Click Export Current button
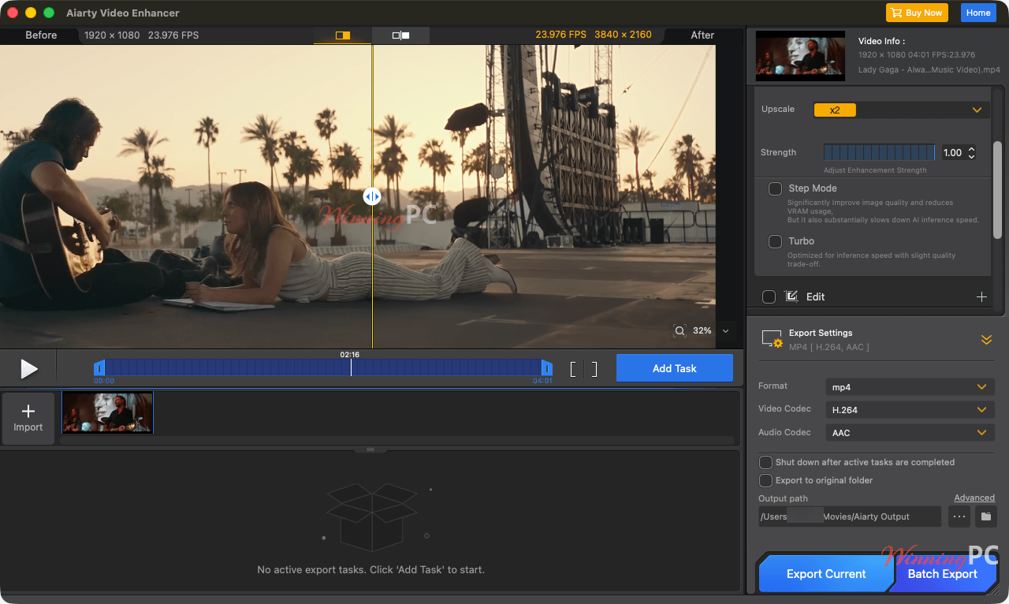Screen dimensions: 1009x604 826,574
